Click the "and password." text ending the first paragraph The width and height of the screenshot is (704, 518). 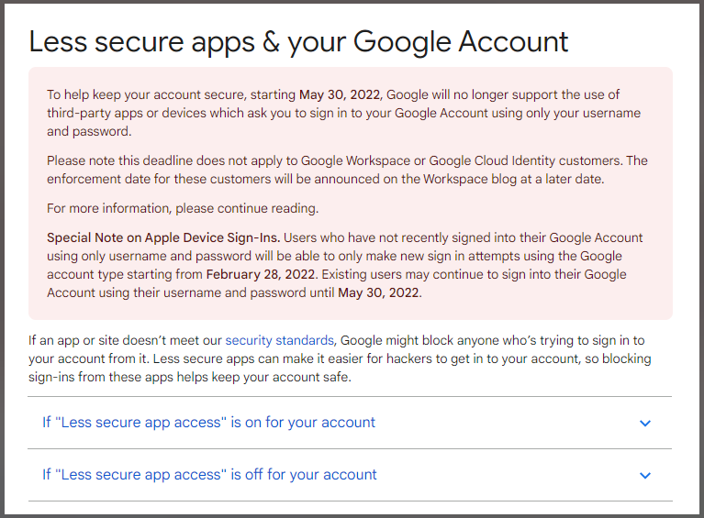click(x=89, y=131)
